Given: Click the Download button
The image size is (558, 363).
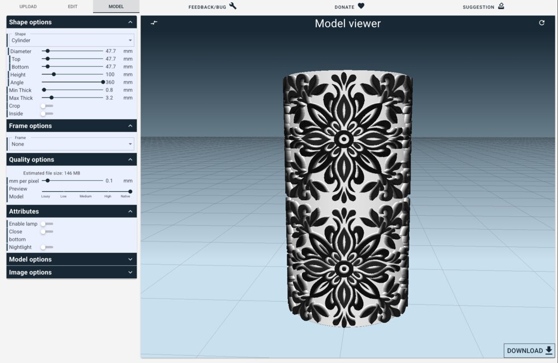Looking at the screenshot, I should point(530,350).
